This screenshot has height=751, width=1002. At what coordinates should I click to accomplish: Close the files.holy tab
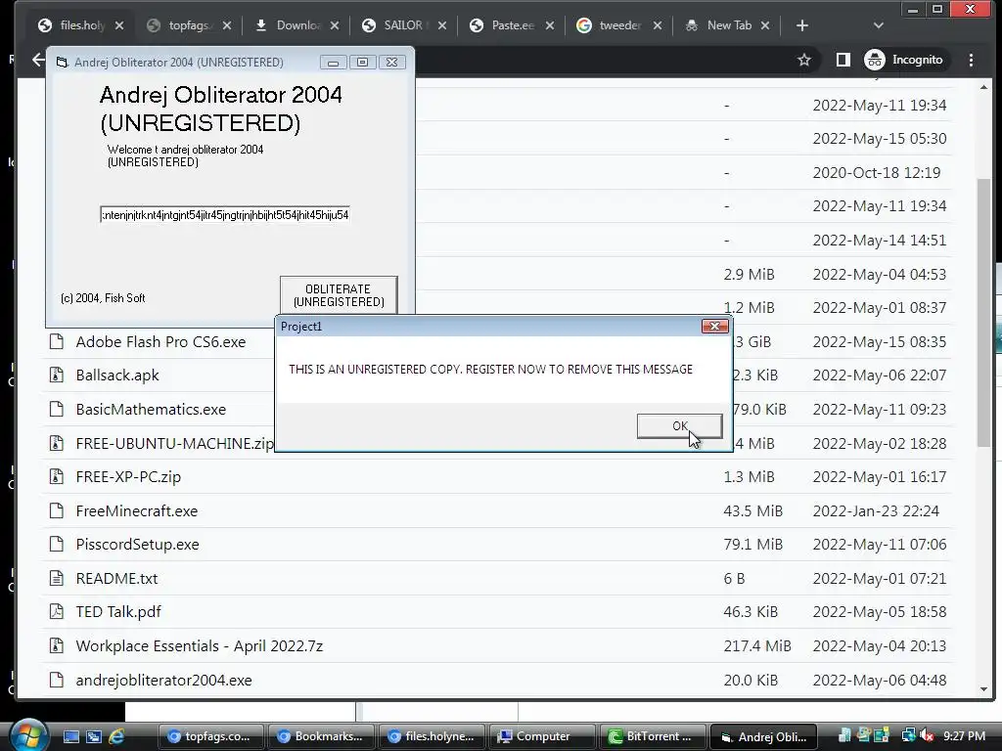pyautogui.click(x=119, y=25)
